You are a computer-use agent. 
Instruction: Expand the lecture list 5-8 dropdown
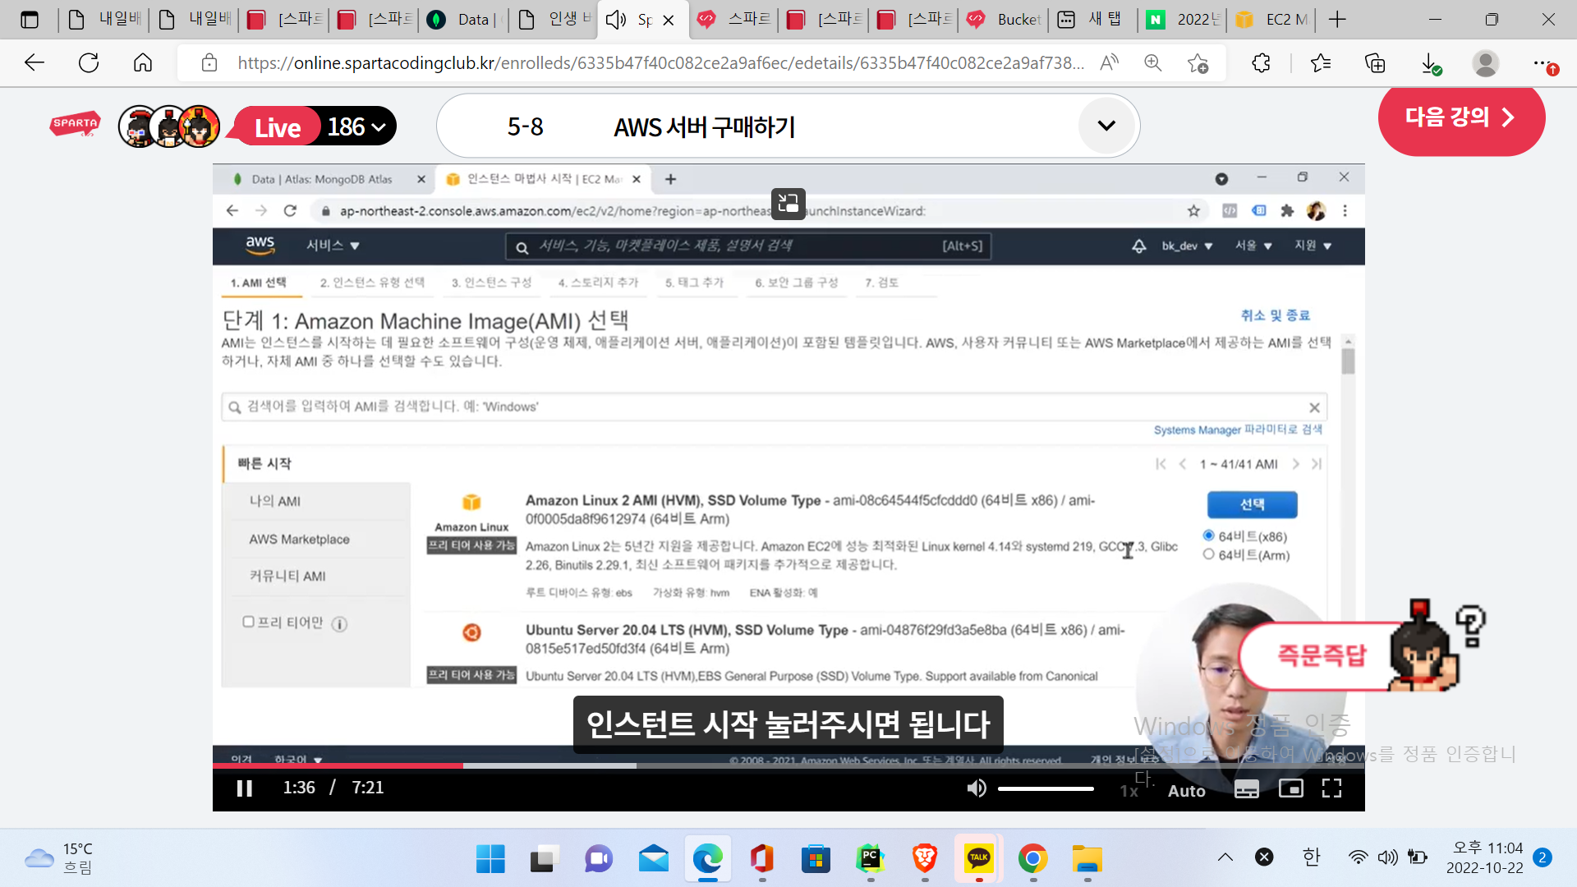1106,126
